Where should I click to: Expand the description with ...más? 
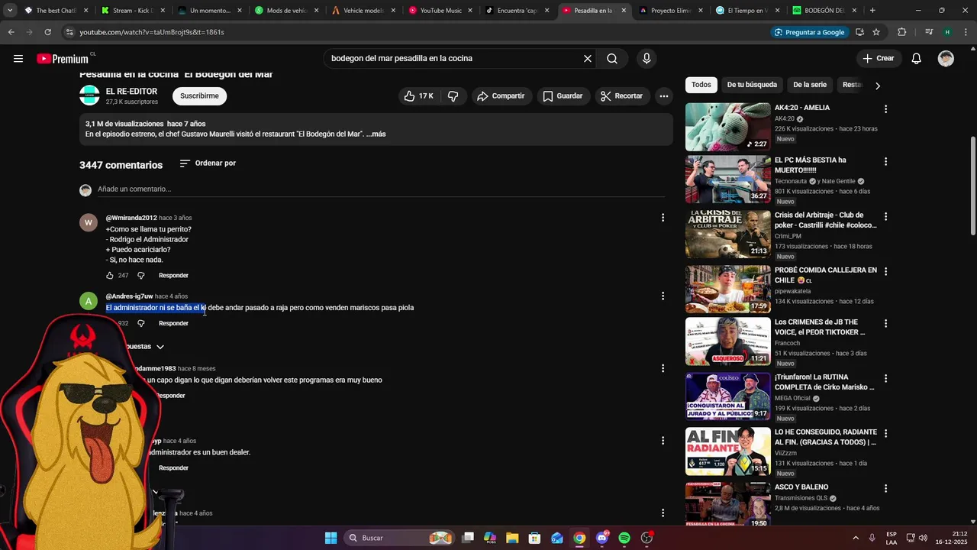click(376, 134)
